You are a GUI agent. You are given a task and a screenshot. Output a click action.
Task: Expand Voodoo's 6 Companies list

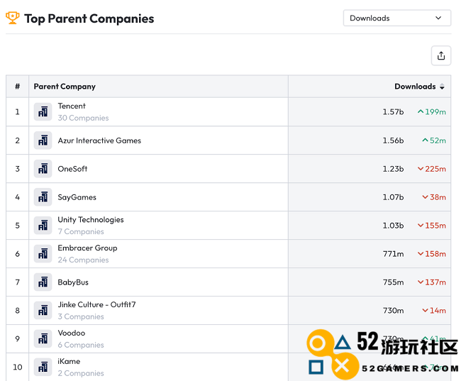[81, 346]
